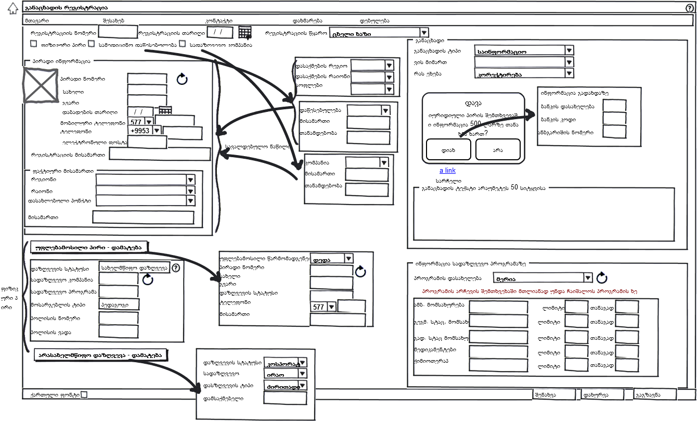Expand the უფლებამოსილი წარმომადგენელი dropdown showing დედა

coord(348,258)
